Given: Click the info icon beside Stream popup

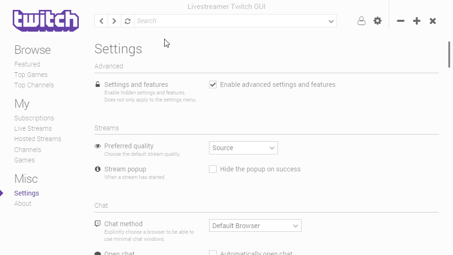Looking at the screenshot, I should [x=98, y=169].
